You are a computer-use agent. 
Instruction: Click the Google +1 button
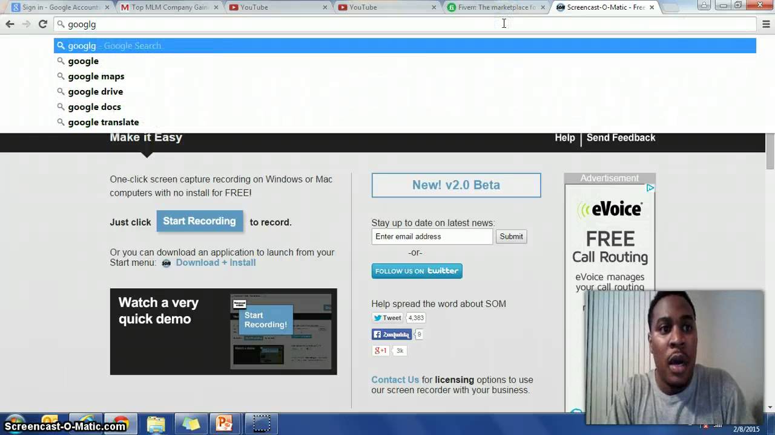[380, 350]
